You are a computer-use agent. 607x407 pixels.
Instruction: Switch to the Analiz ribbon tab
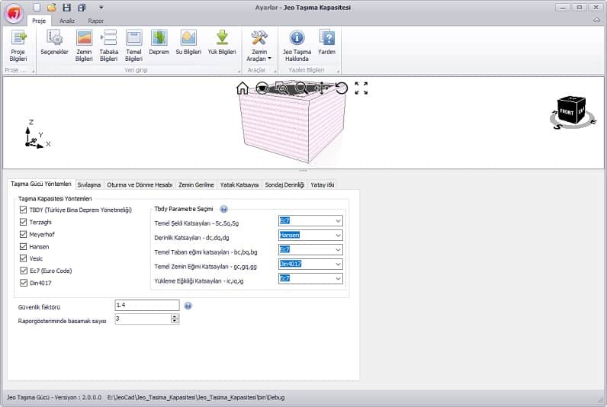click(66, 21)
